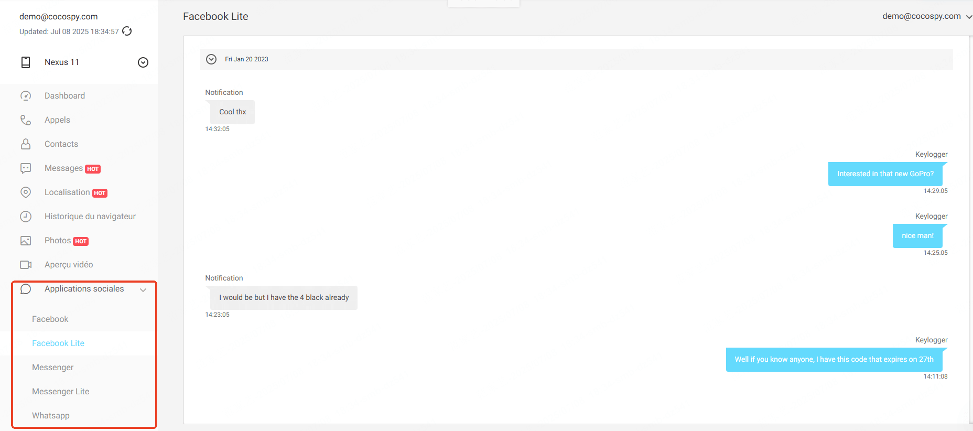Click the Notification label above 'Cool thx'

click(224, 93)
